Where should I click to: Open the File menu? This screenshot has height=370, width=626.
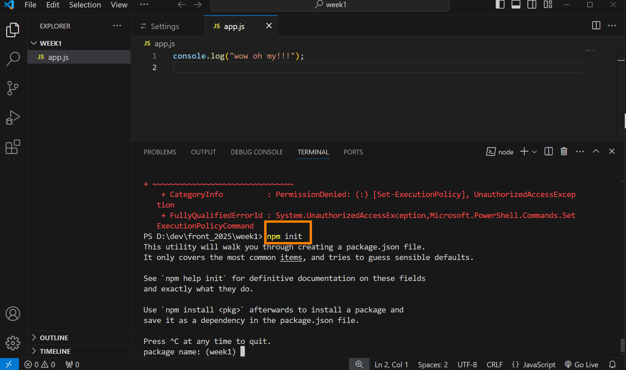point(31,5)
